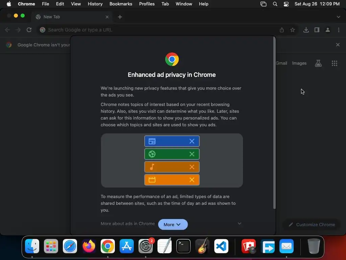Close the New Tab tab
The height and width of the screenshot is (260, 346).
pos(107,17)
